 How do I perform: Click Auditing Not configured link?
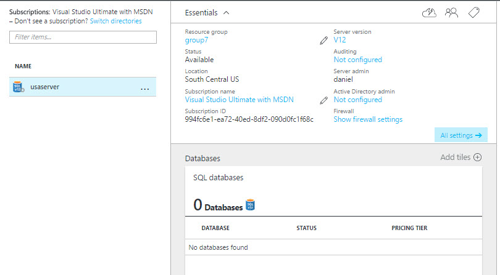pyautogui.click(x=357, y=60)
